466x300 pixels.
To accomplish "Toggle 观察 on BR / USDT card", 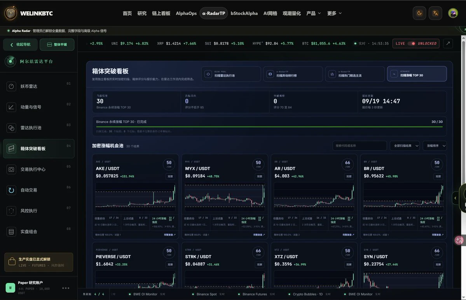I will 438,176.
